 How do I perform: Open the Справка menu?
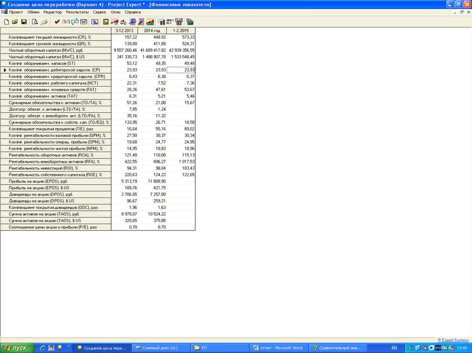coord(133,12)
